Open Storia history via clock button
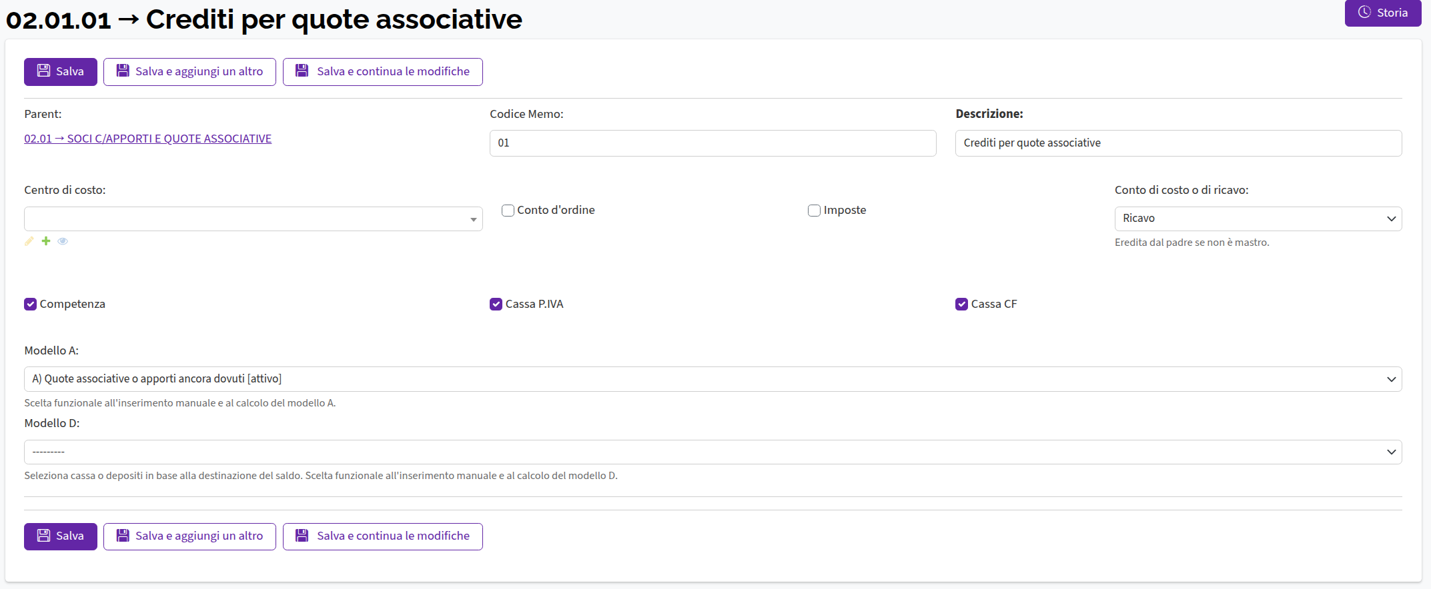This screenshot has height=589, width=1431. [1382, 13]
